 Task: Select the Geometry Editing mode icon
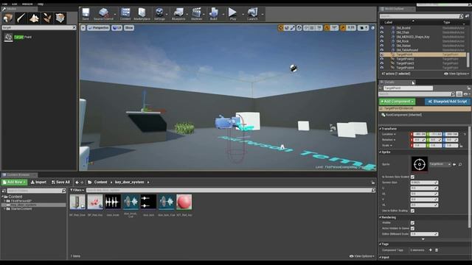(60, 18)
